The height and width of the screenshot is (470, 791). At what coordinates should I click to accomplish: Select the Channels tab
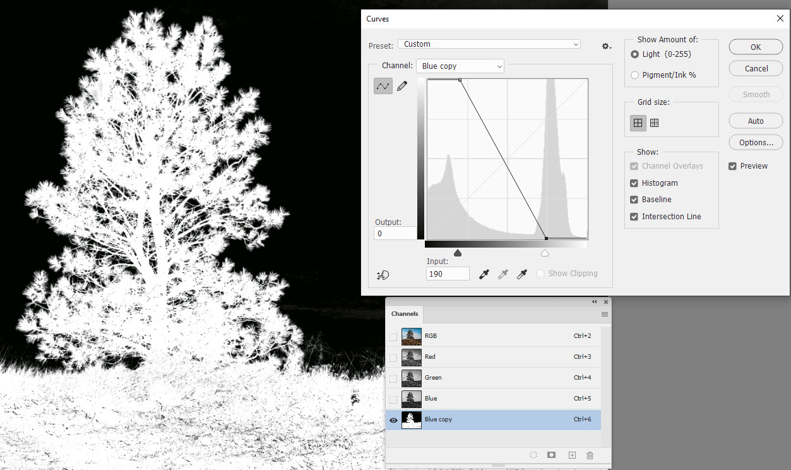[405, 314]
